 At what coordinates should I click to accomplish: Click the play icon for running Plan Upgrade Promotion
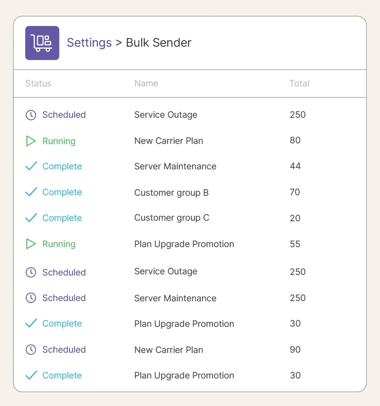31,244
